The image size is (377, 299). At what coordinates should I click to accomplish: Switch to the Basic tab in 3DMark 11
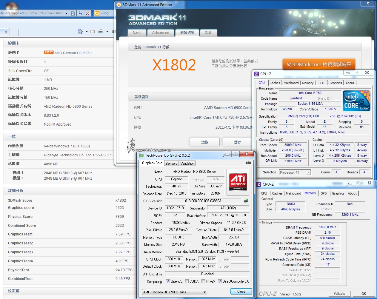coord(137,33)
